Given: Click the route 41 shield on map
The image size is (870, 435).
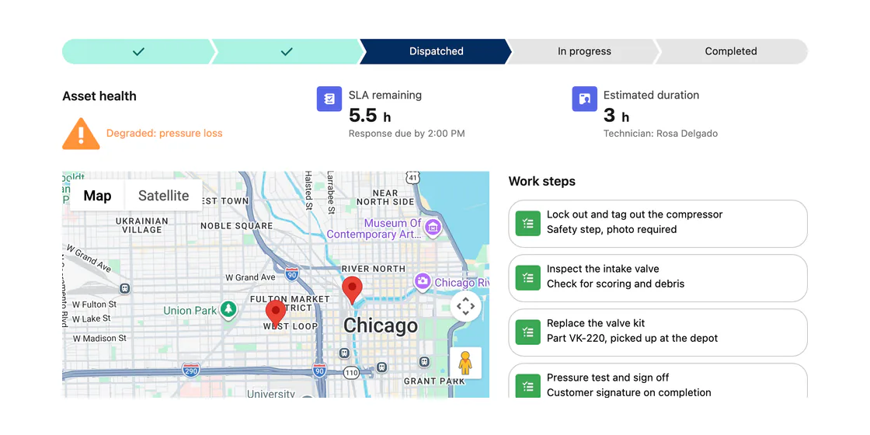Looking at the screenshot, I should pos(412,177).
